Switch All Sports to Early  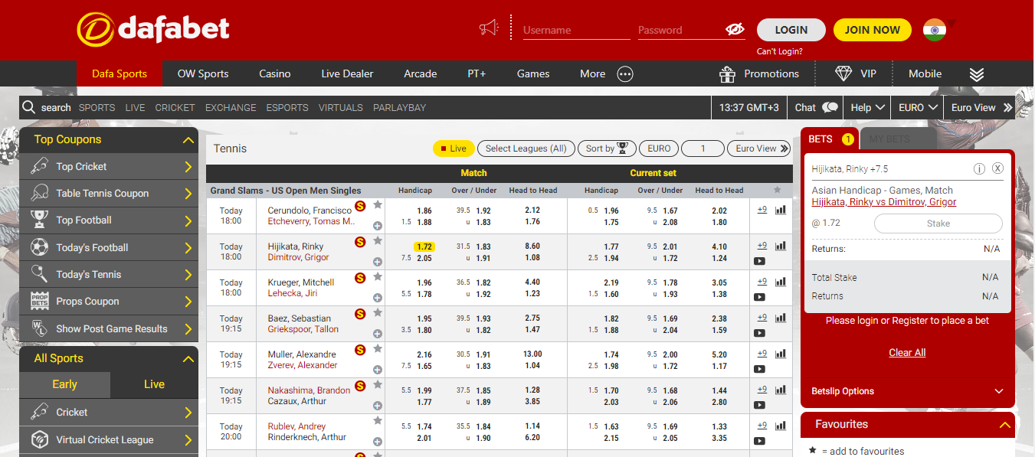pos(64,384)
